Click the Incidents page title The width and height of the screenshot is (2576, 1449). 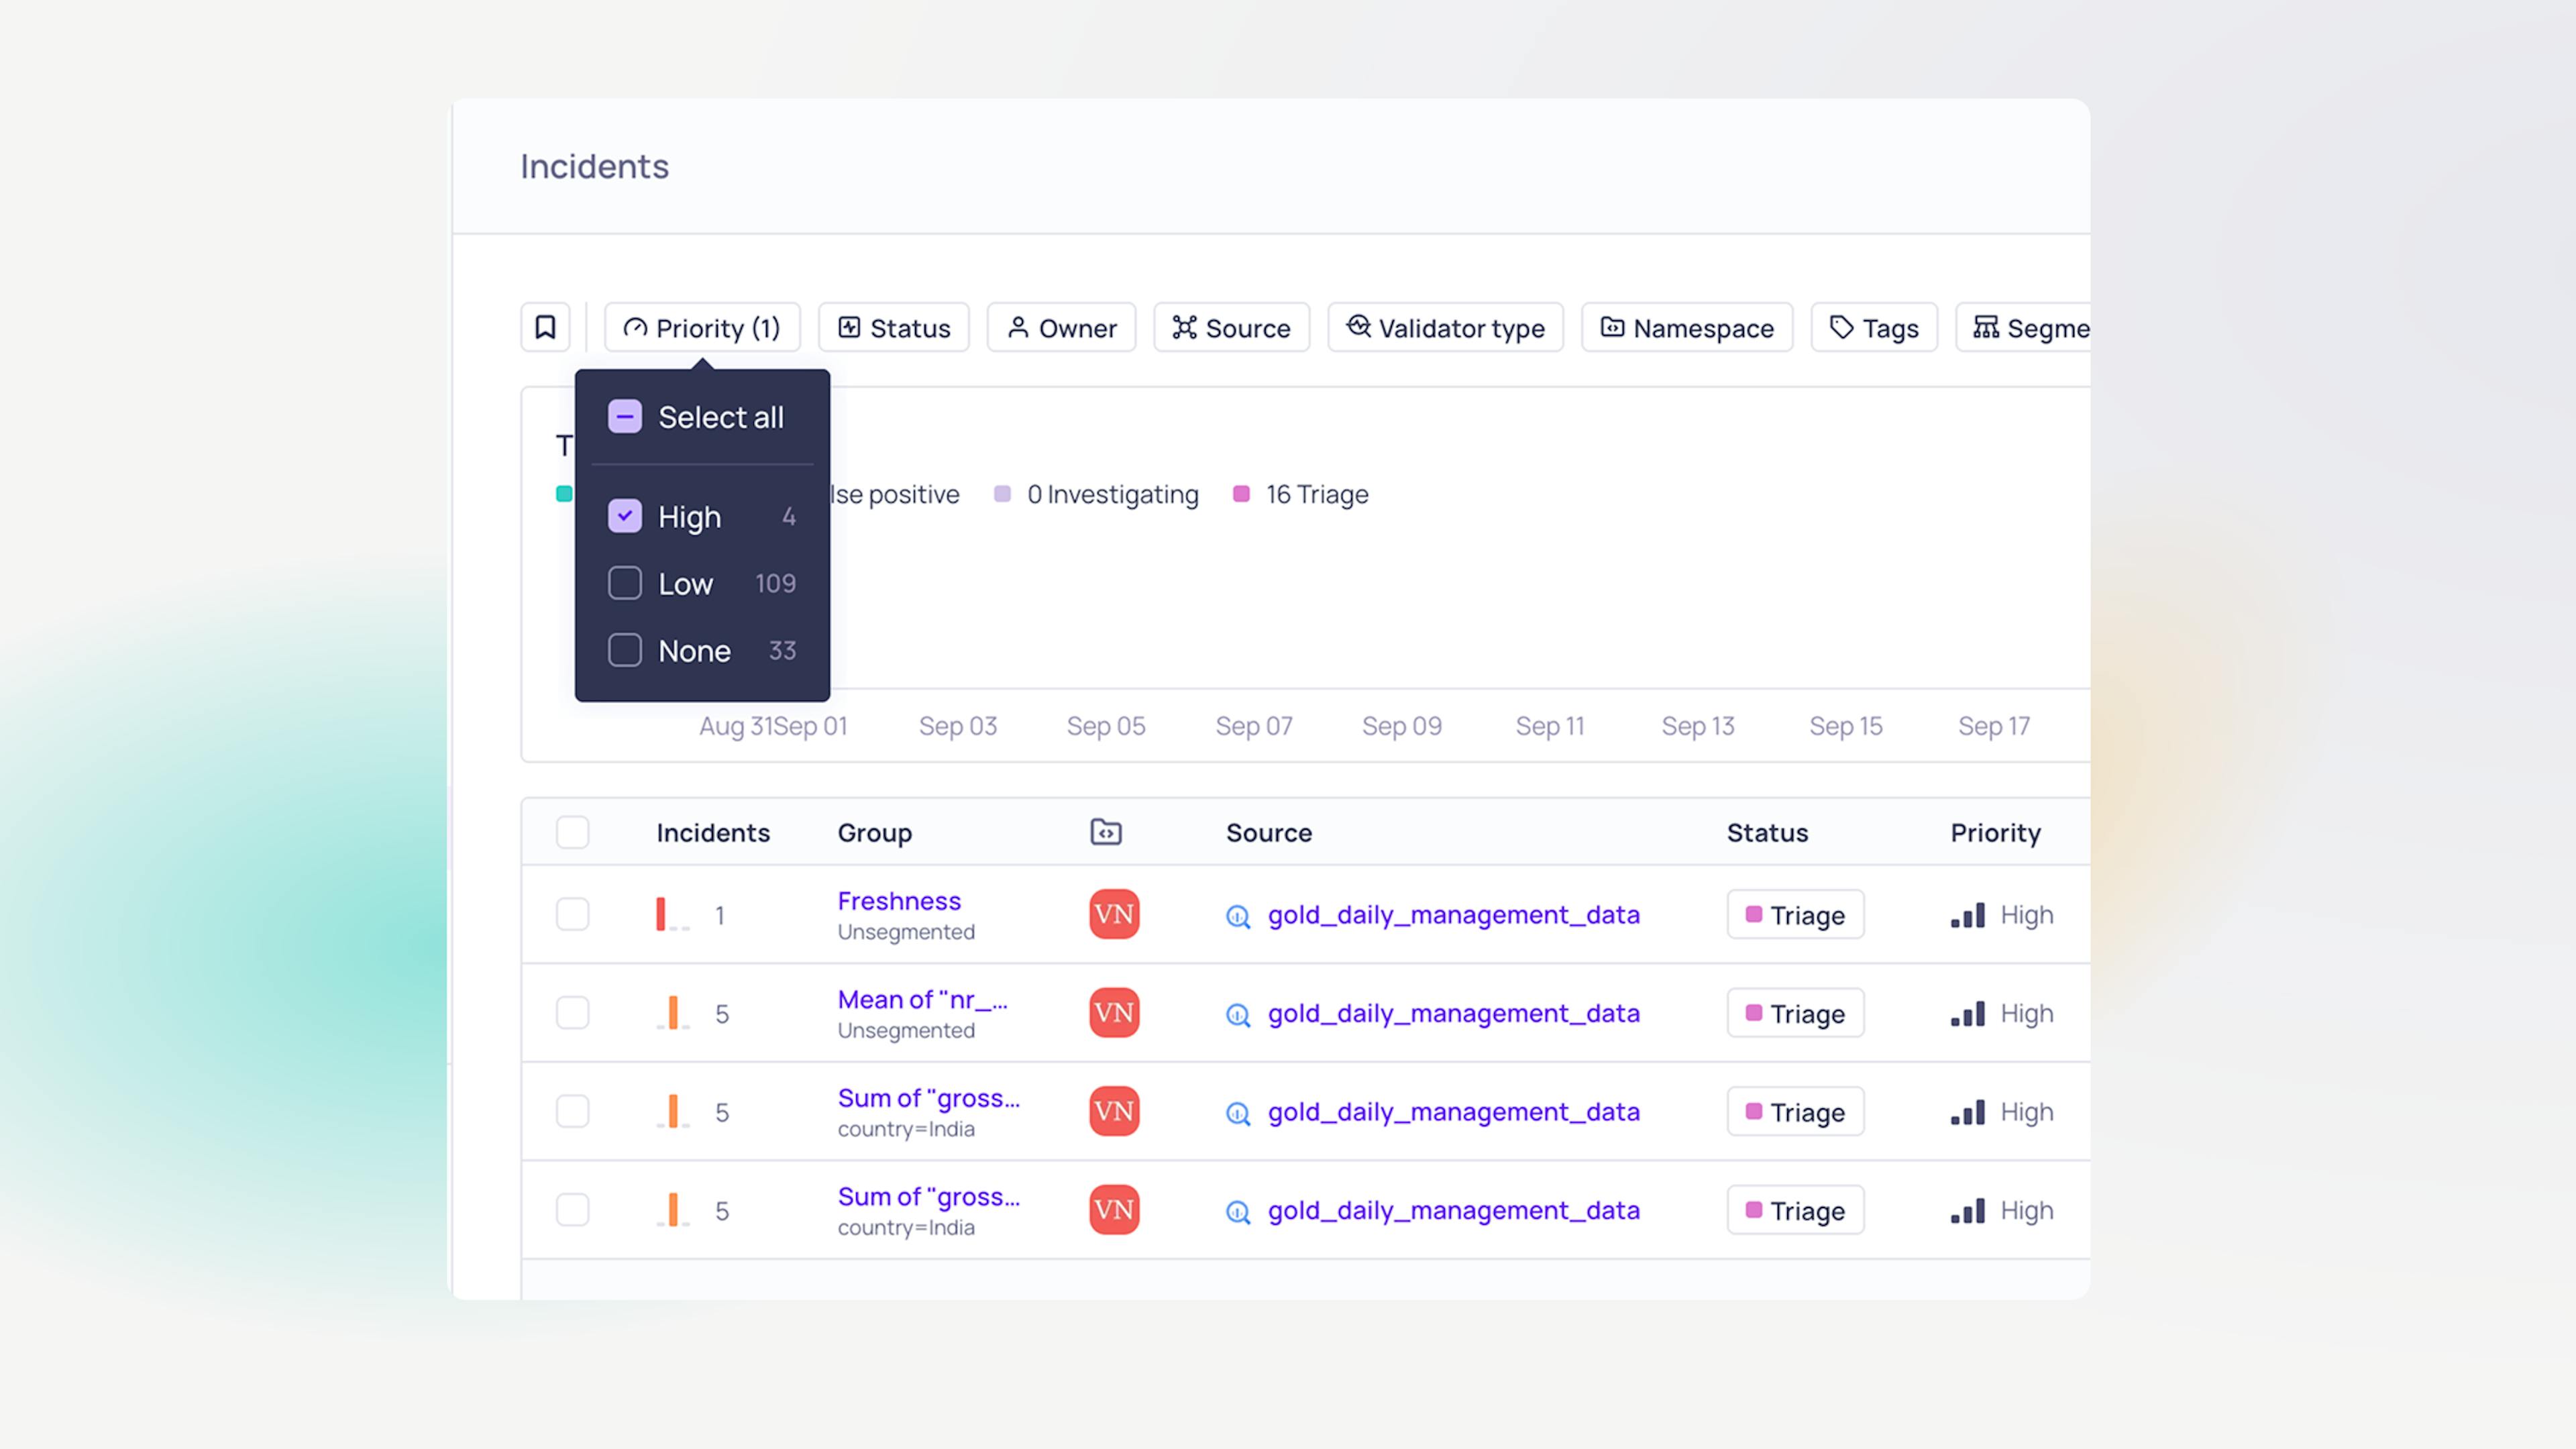click(595, 166)
